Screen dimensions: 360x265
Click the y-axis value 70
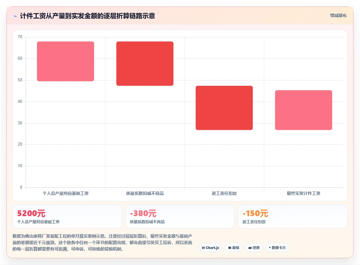click(x=20, y=37)
